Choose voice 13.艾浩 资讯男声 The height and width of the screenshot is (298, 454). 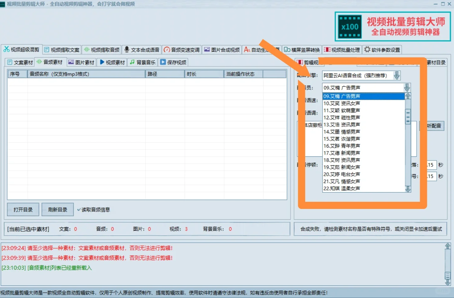[x=364, y=125]
